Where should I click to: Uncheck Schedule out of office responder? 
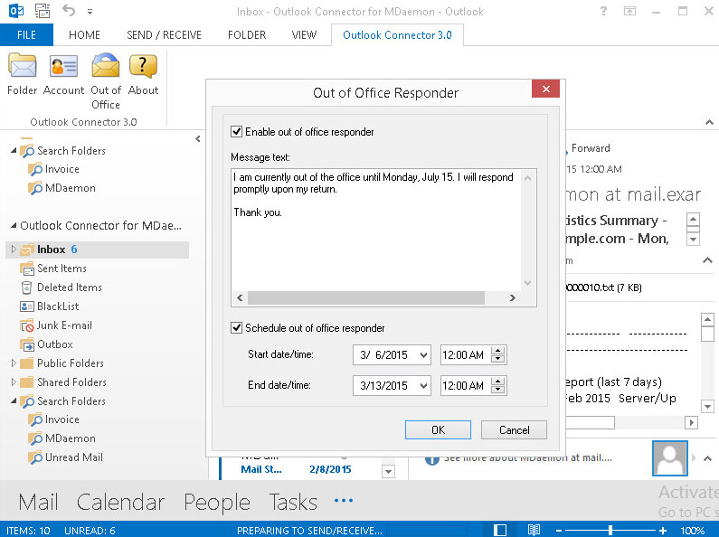tap(237, 328)
